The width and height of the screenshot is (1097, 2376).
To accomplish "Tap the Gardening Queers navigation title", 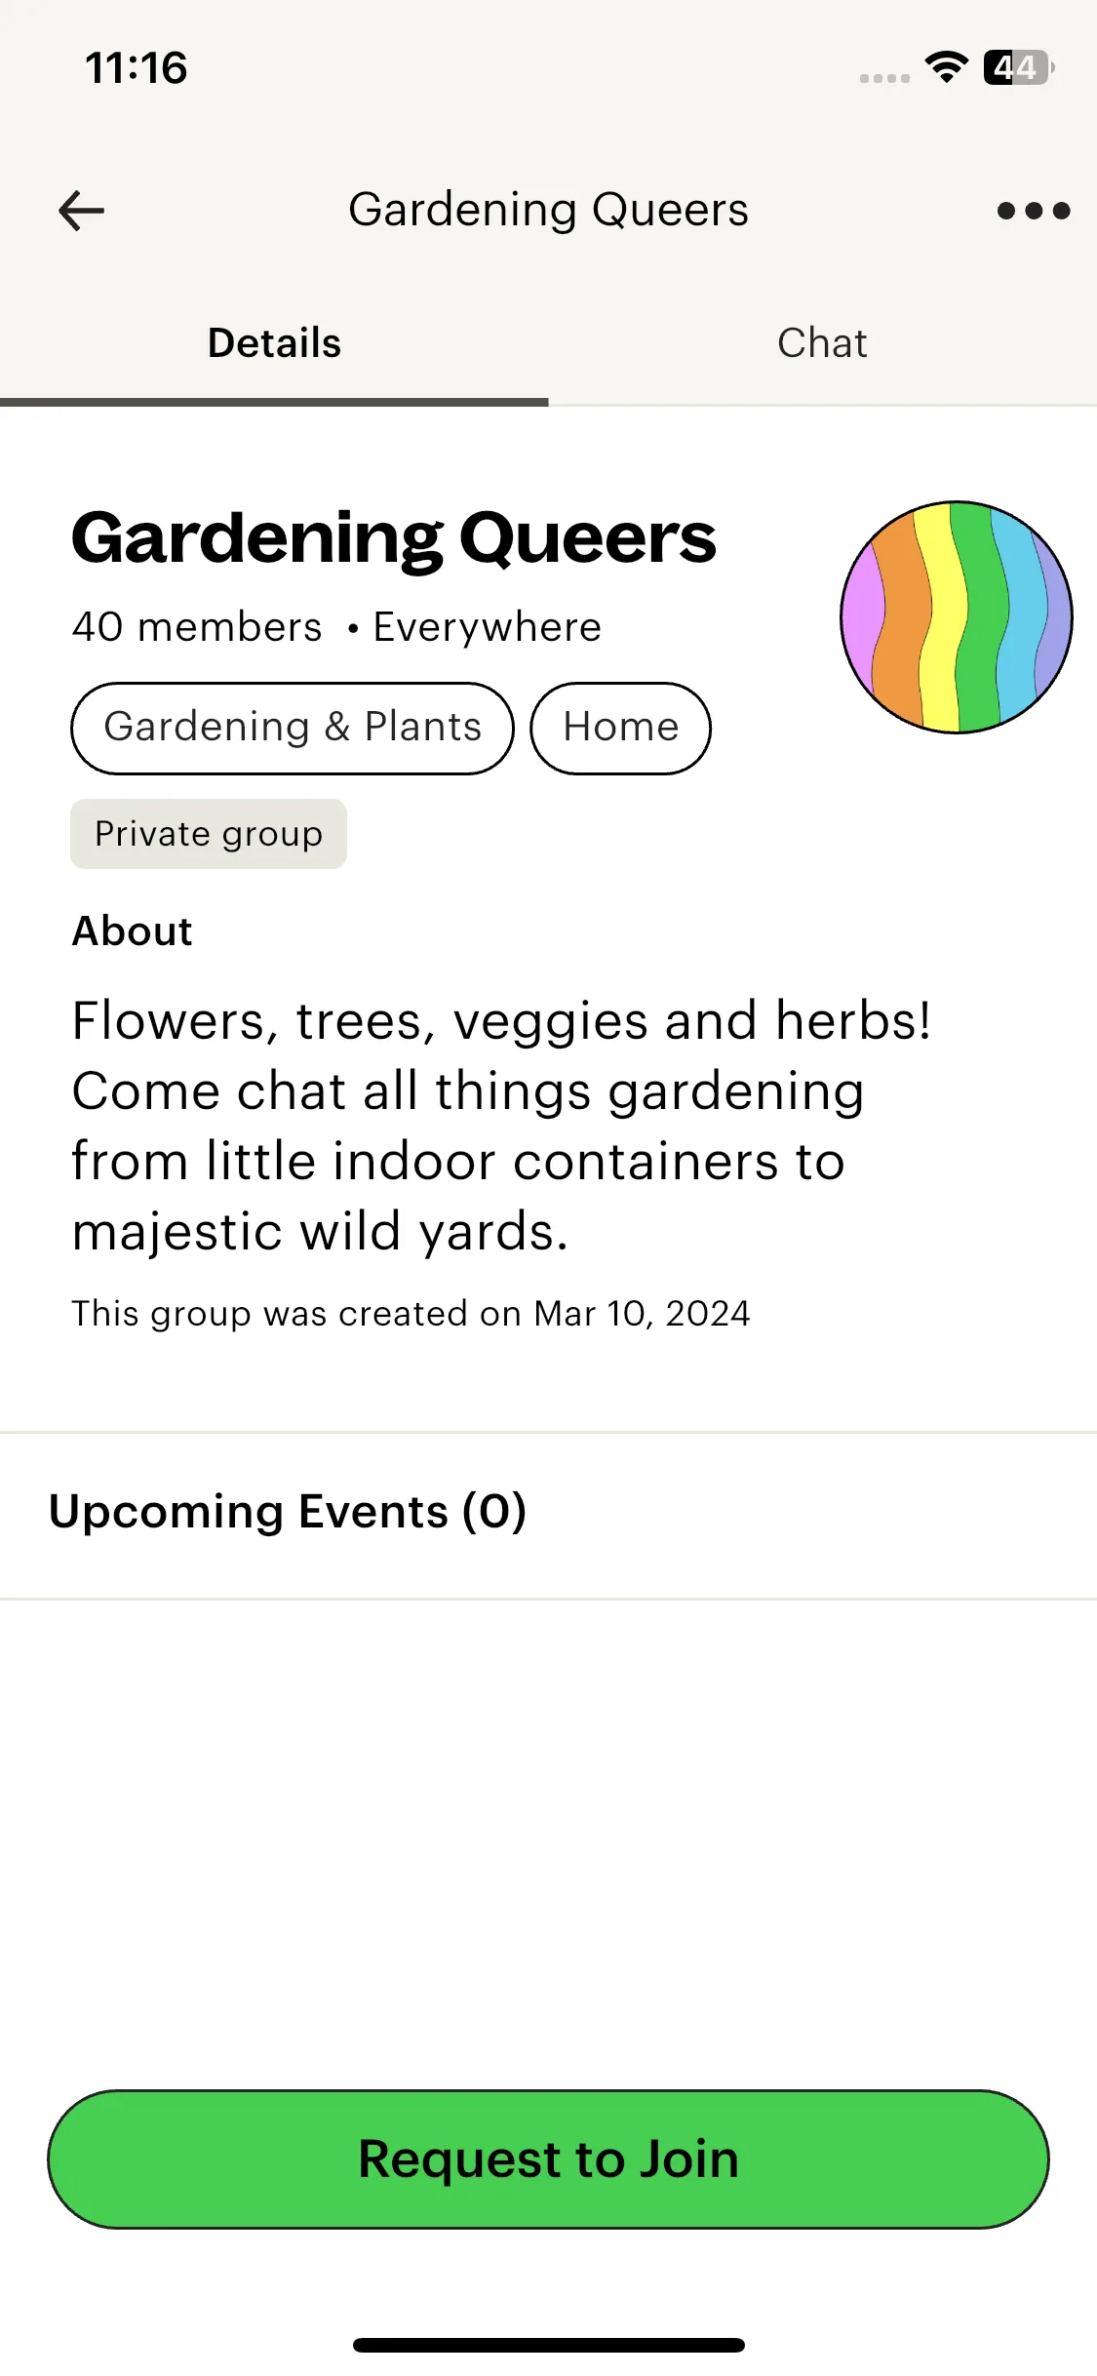I will (548, 210).
